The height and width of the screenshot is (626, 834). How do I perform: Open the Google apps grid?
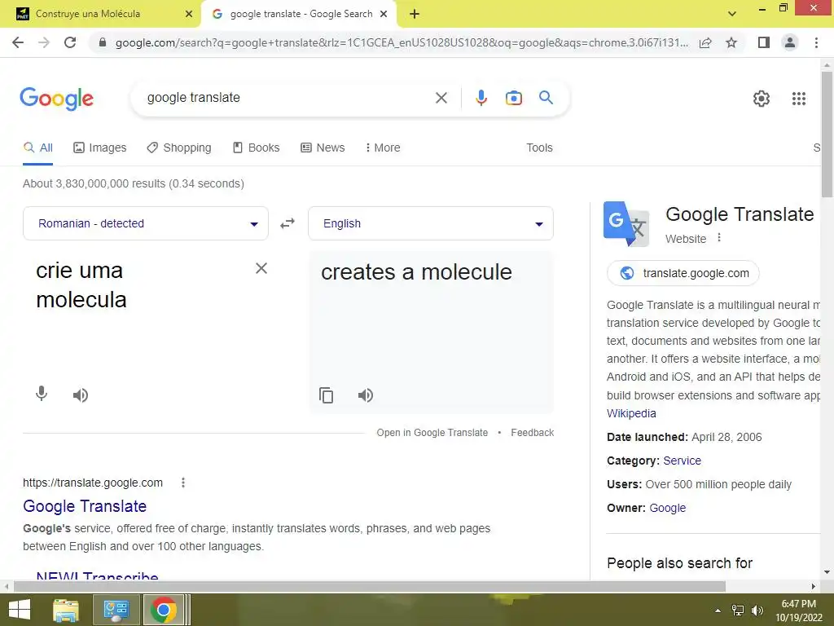coord(798,99)
